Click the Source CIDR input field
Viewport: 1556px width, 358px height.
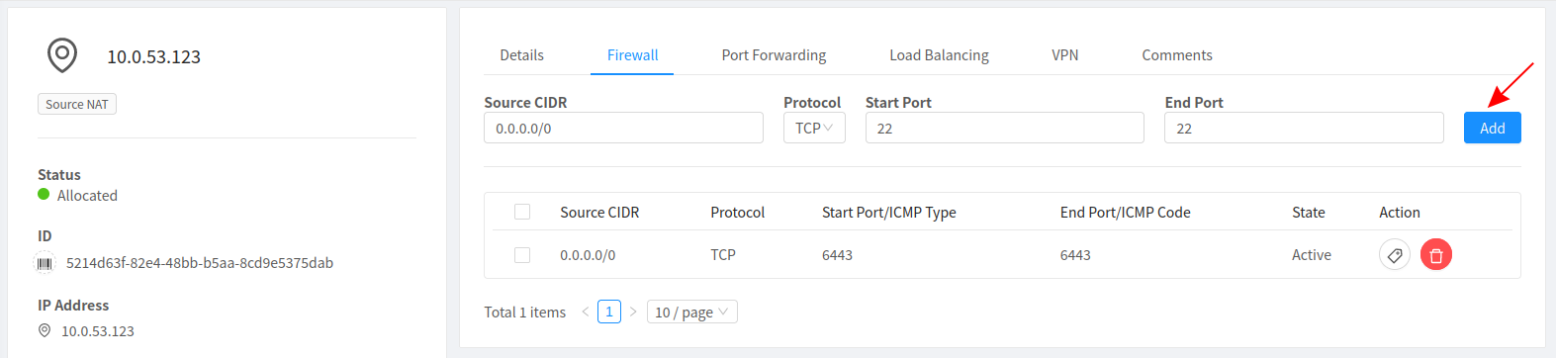(x=623, y=128)
